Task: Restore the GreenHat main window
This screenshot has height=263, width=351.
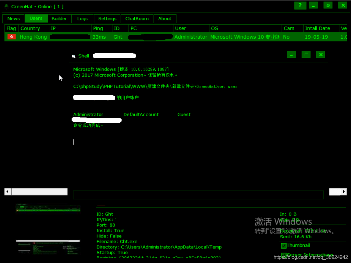Action: (328, 5)
